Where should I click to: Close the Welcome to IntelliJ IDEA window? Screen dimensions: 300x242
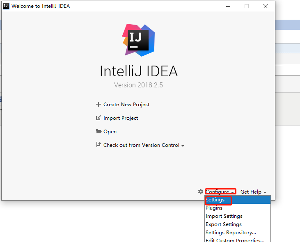(x=266, y=6)
